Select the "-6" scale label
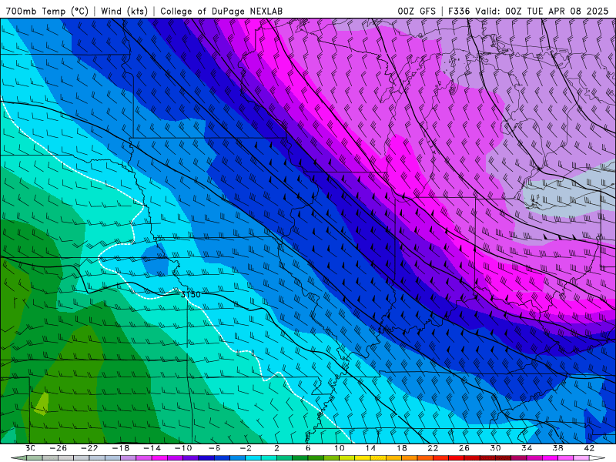Viewport: 616px width, 462px height. click(214, 448)
